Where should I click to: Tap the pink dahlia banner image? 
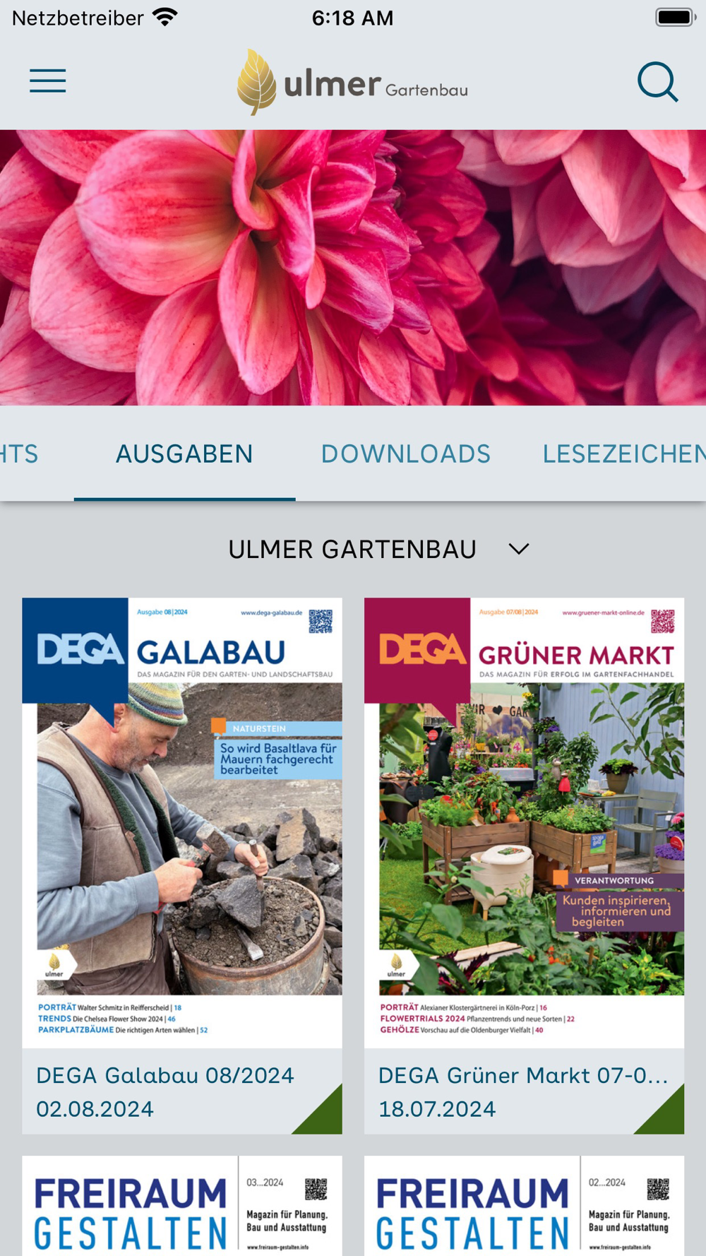(x=353, y=267)
